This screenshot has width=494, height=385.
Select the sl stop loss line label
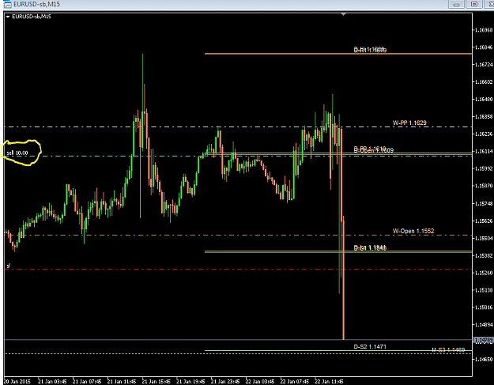click(9, 266)
